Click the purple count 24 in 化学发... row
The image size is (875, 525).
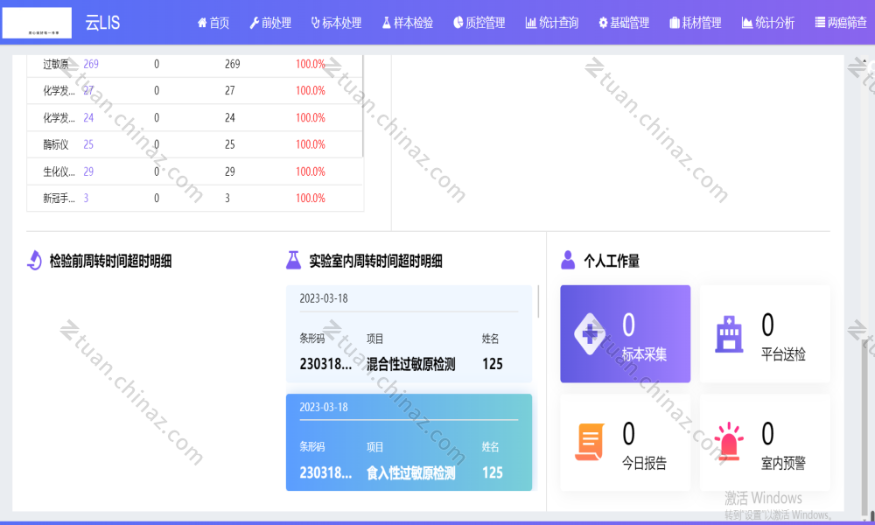pos(88,118)
